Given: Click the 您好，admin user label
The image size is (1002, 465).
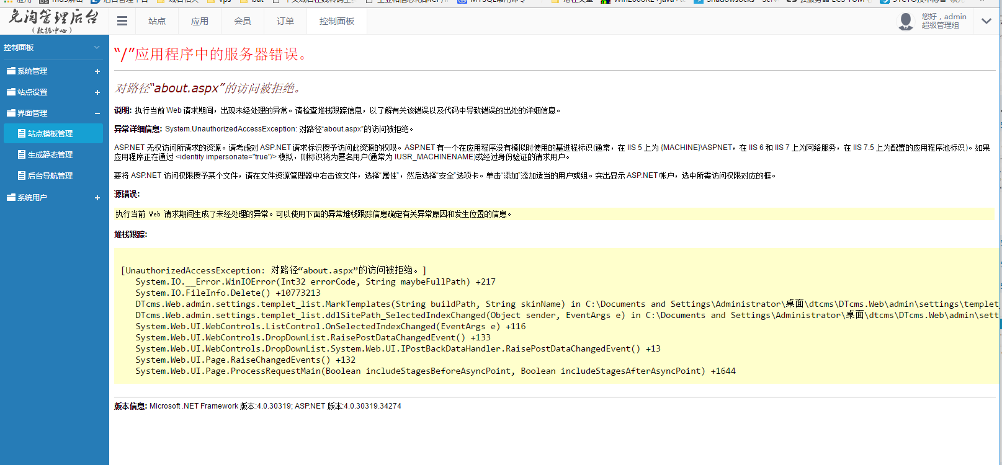Looking at the screenshot, I should point(944,17).
